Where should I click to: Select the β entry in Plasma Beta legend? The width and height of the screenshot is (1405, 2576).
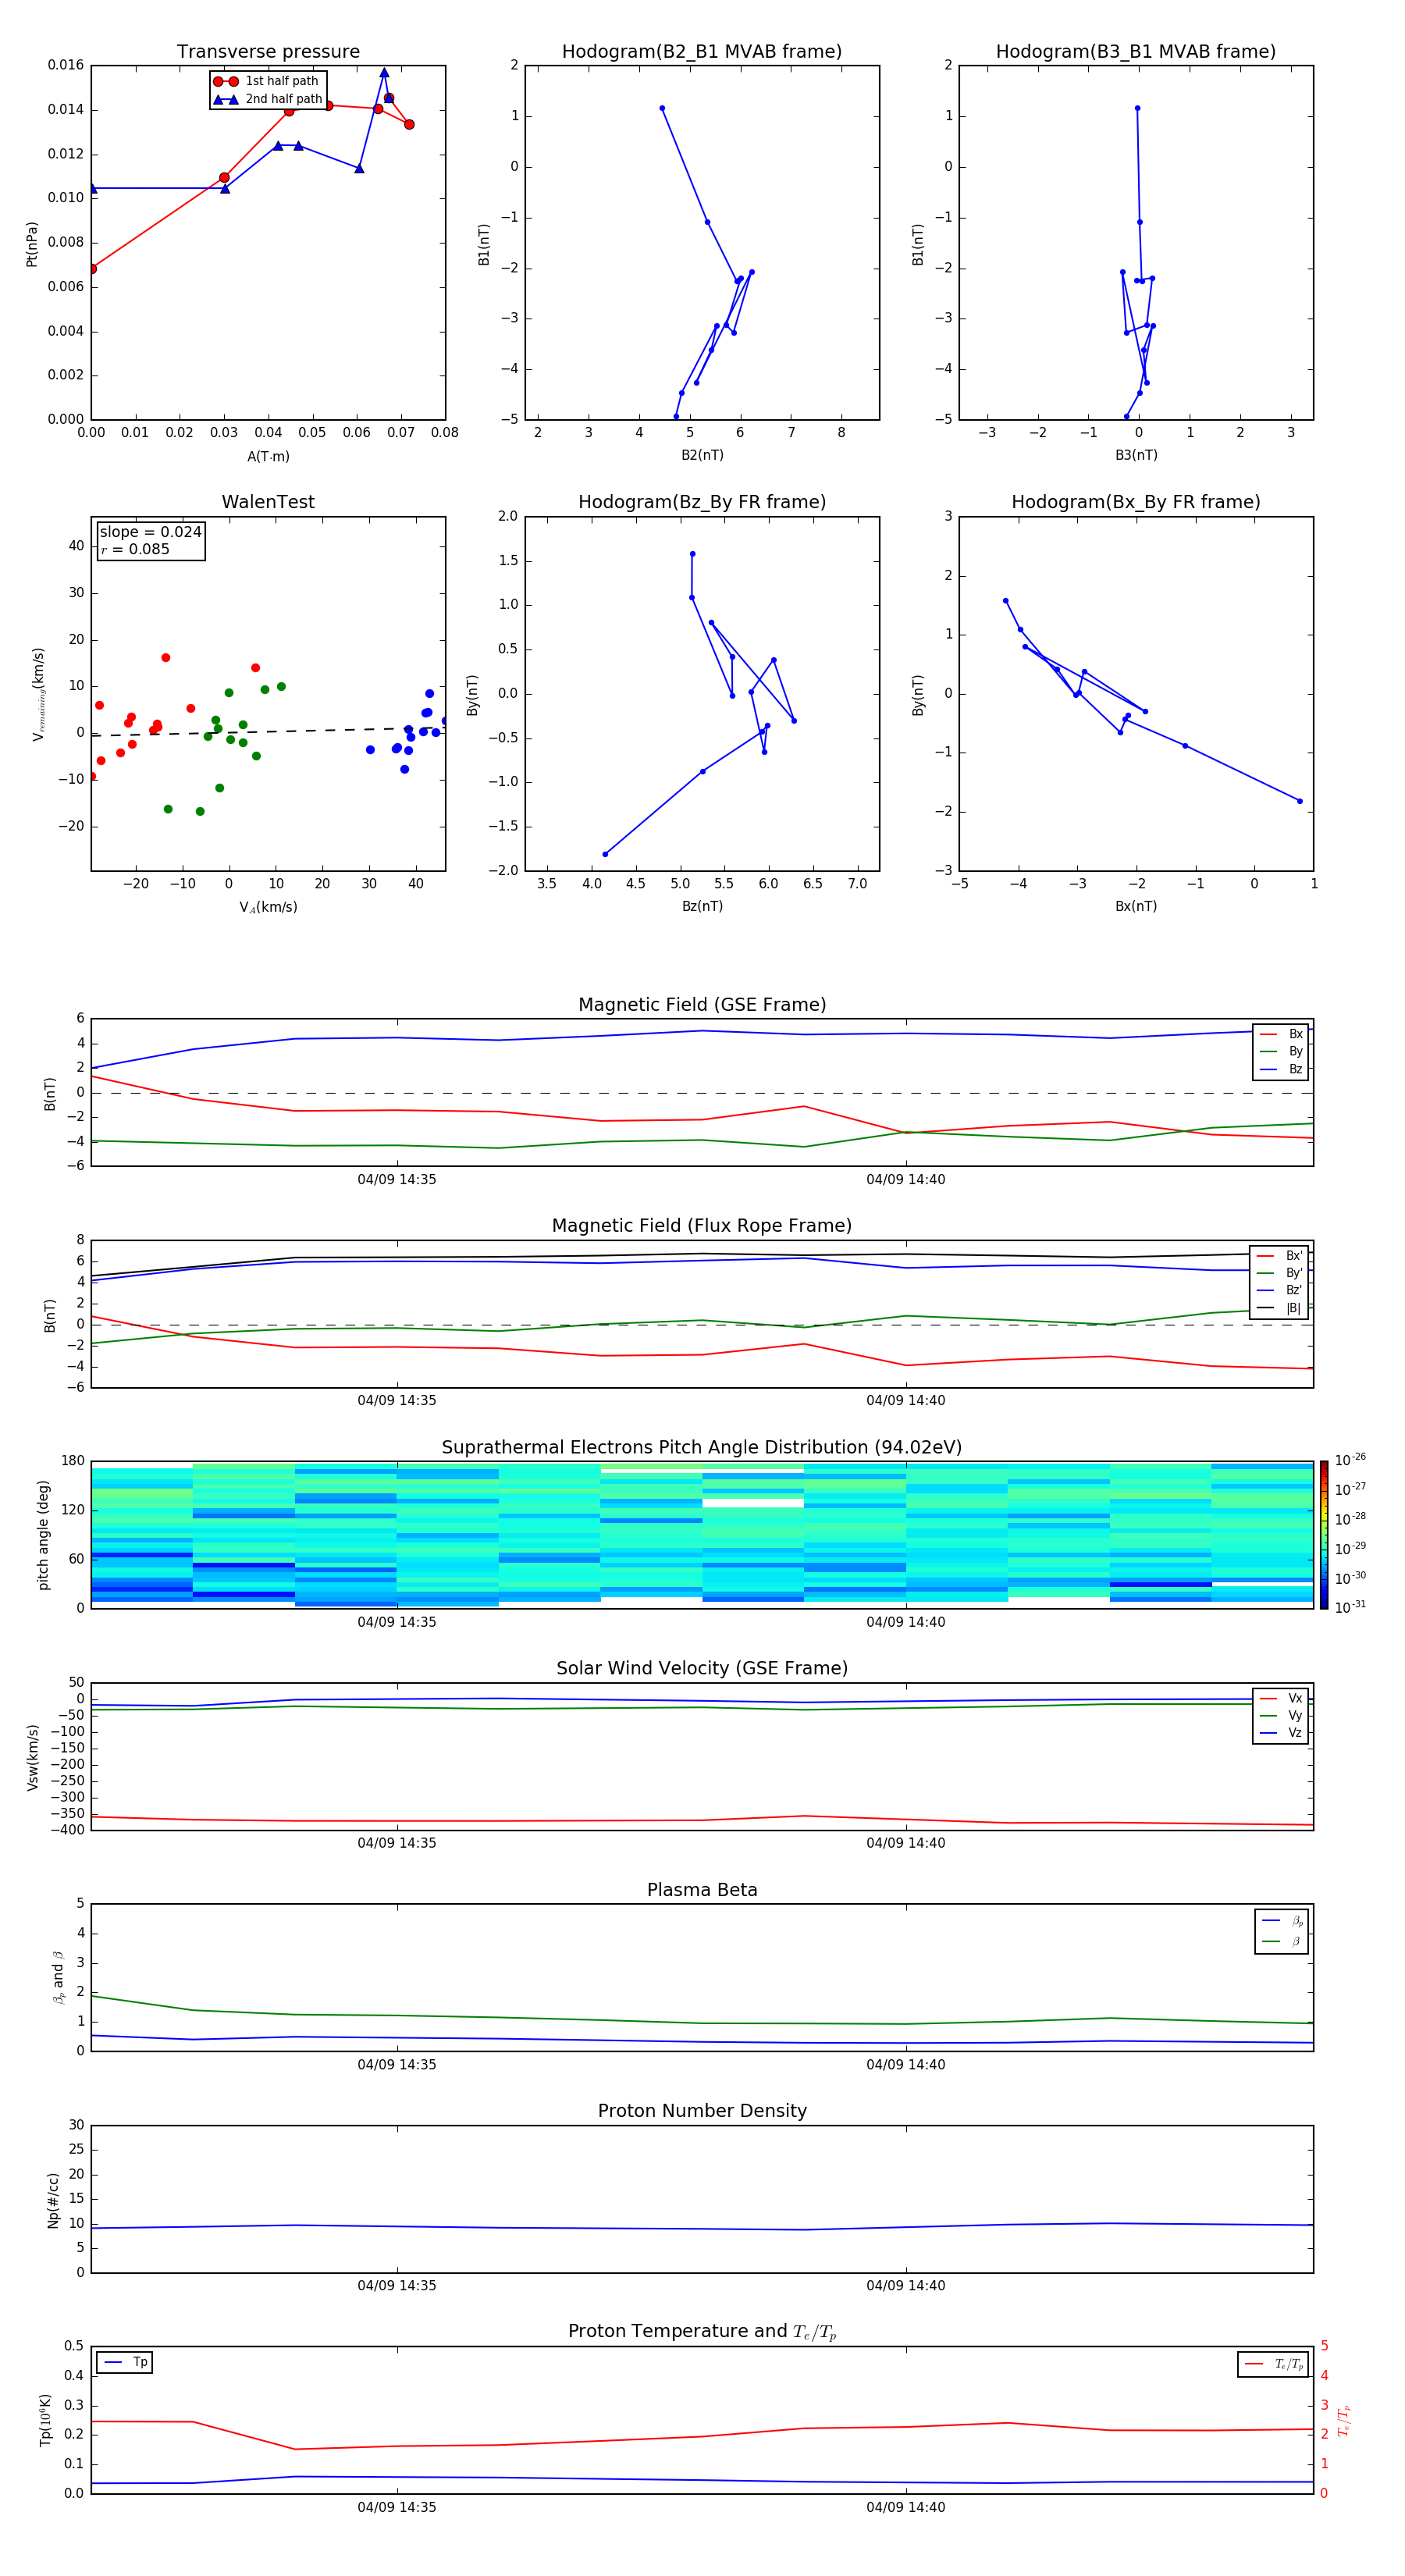1282,1941
